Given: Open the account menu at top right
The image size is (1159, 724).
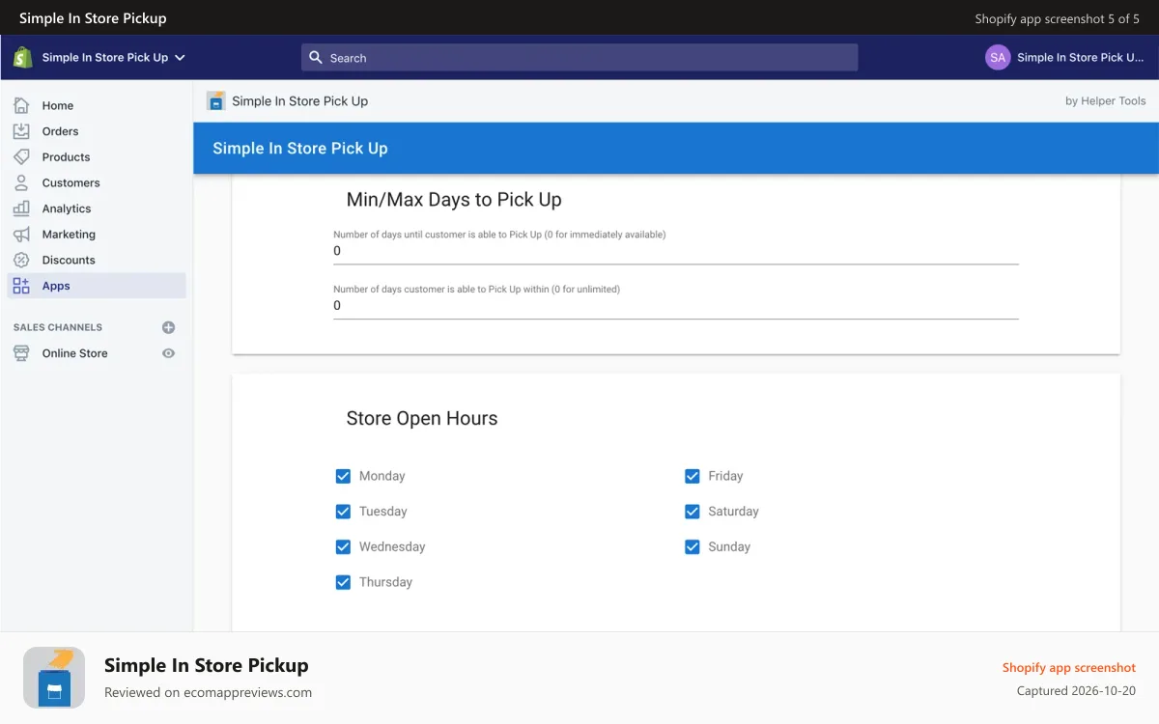Looking at the screenshot, I should [x=1064, y=57].
